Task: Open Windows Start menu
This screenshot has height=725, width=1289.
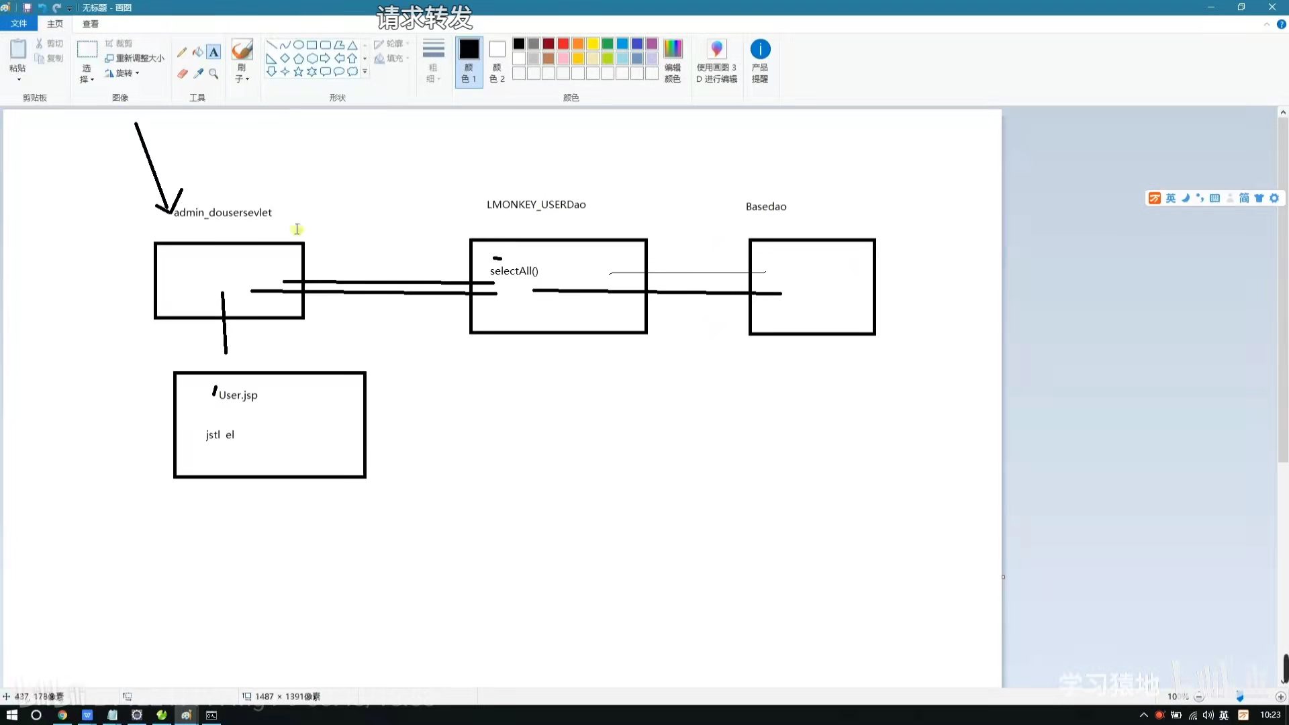Action: (11, 715)
